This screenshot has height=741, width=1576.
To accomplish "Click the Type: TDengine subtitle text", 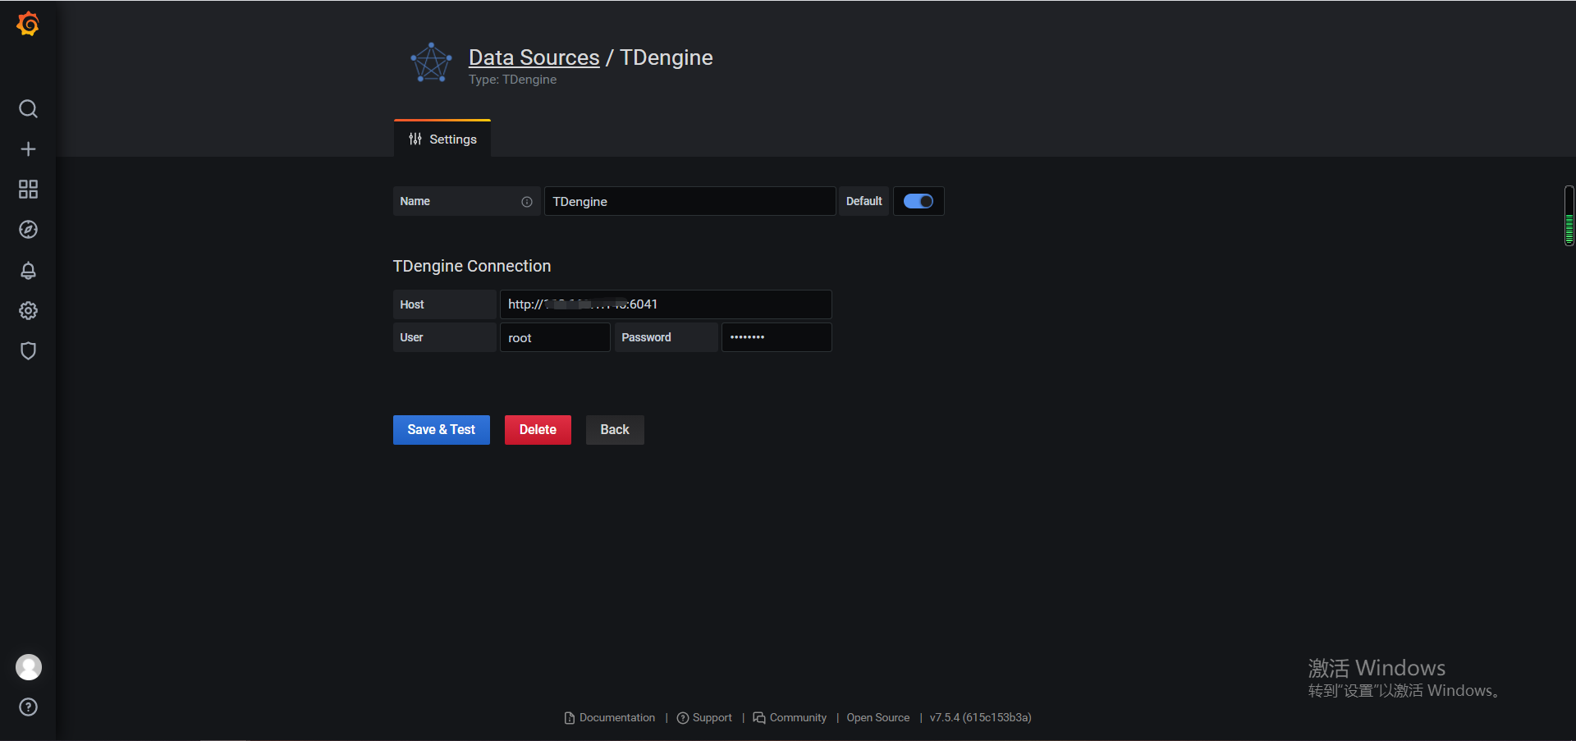I will coord(513,80).
